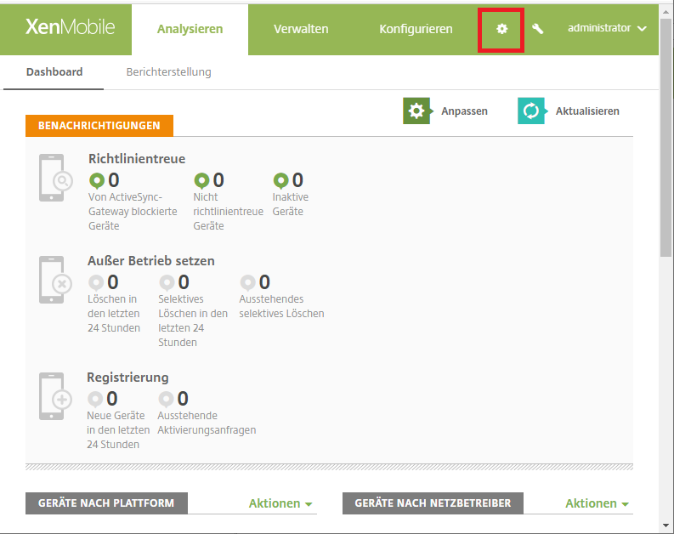Click the wrench support icon
This screenshot has width=674, height=534.
coord(537,29)
